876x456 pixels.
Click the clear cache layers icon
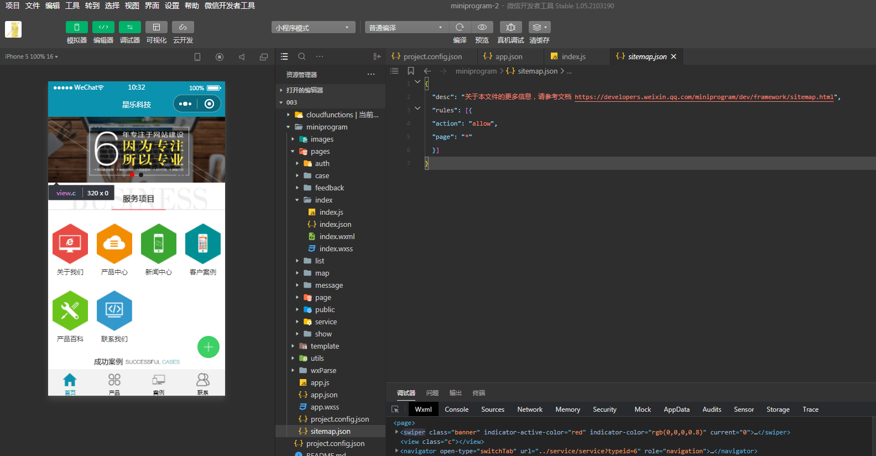(x=539, y=27)
